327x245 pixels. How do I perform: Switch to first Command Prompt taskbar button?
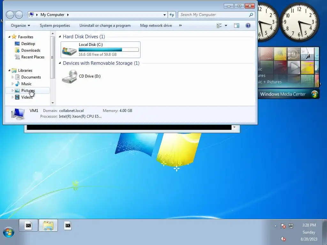click(x=28, y=226)
